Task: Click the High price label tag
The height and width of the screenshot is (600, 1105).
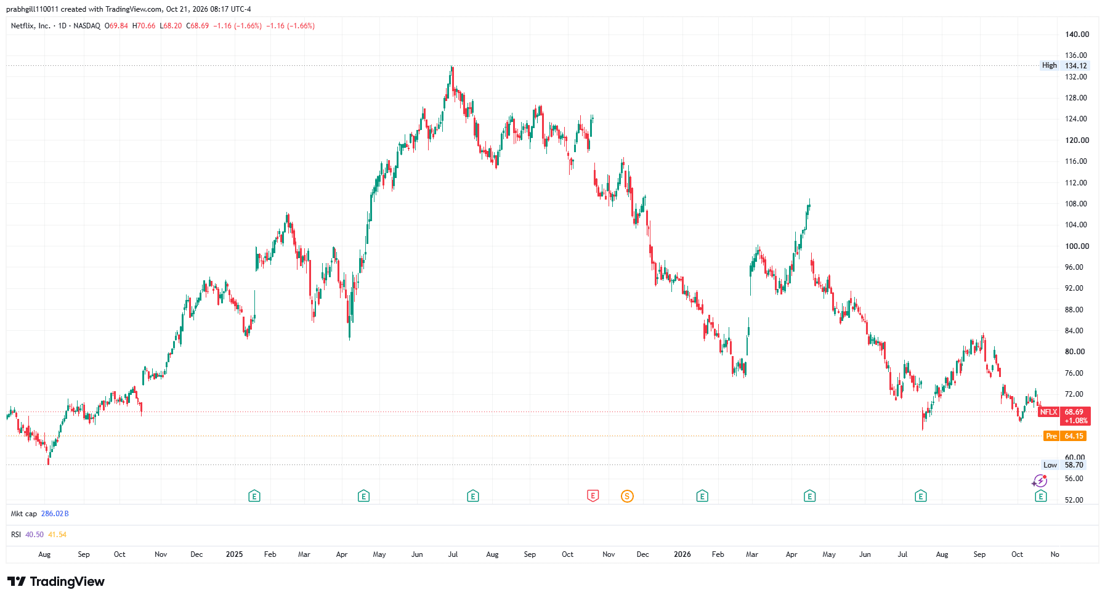Action: (x=1050, y=65)
